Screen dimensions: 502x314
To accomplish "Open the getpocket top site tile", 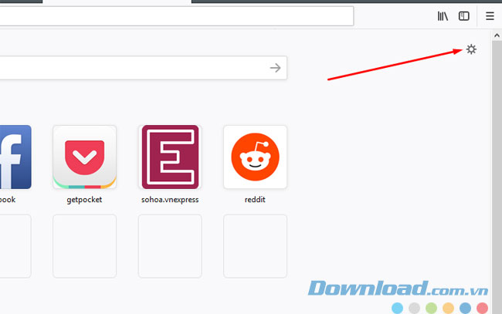I will 84,157.
